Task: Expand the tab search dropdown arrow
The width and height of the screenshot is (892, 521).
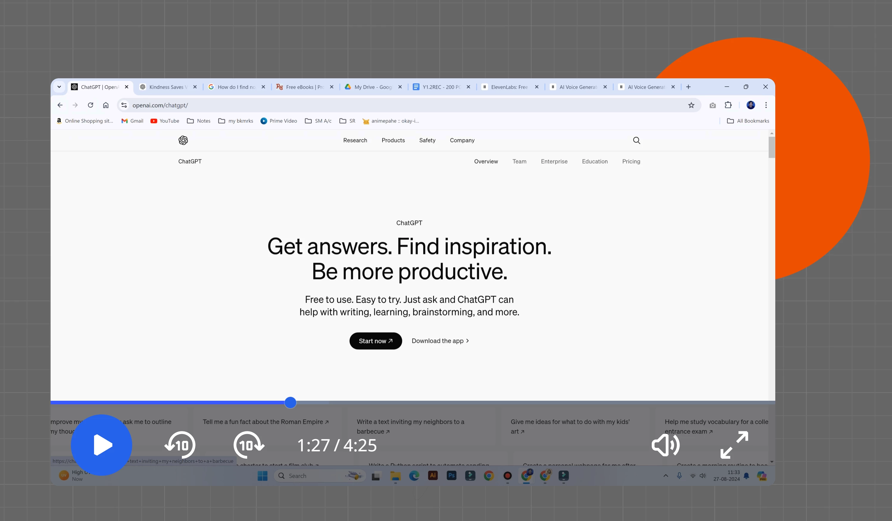Action: pyautogui.click(x=59, y=87)
